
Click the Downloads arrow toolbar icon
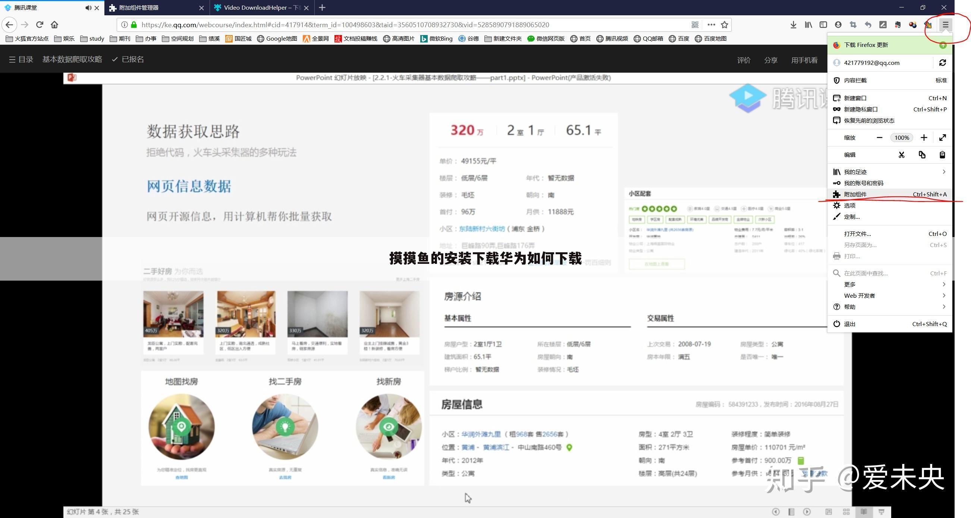pos(794,25)
